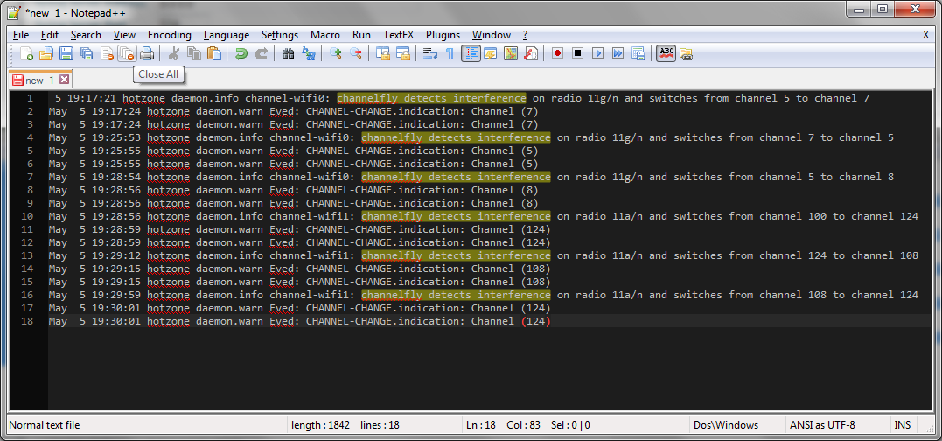Click the folder icon after spell-check
The width and height of the screenshot is (942, 441).
[x=686, y=54]
